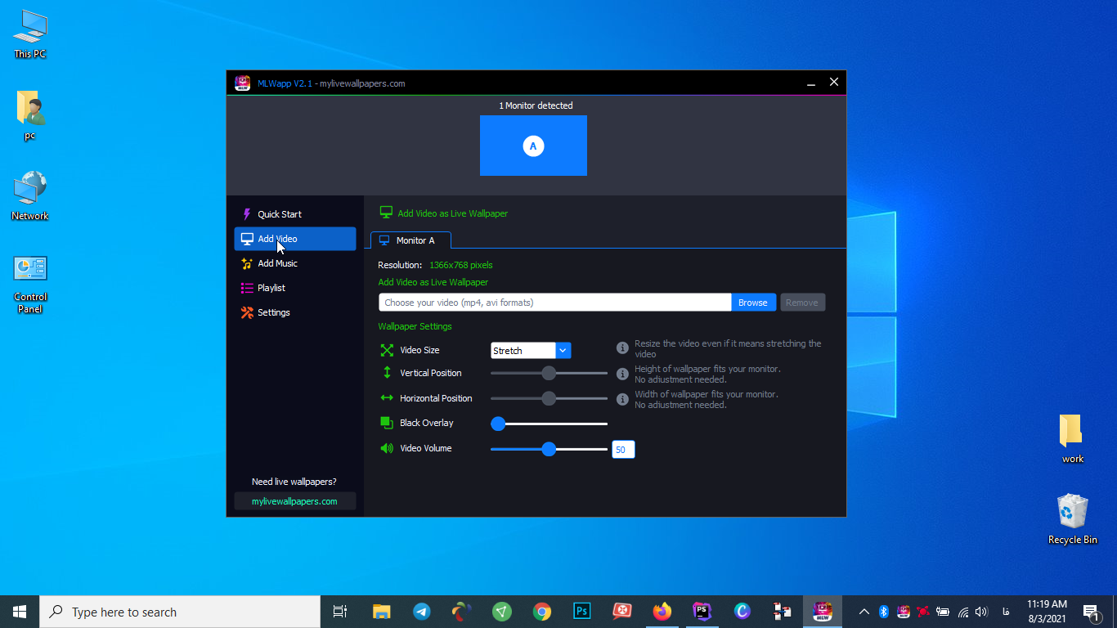Click the Settings tools icon
1117x628 pixels.
pyautogui.click(x=247, y=312)
